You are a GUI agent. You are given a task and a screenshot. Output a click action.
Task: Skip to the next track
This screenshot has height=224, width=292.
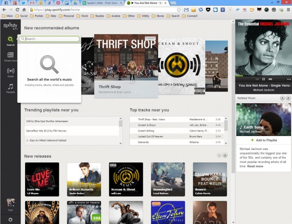pyautogui.click(x=270, y=79)
